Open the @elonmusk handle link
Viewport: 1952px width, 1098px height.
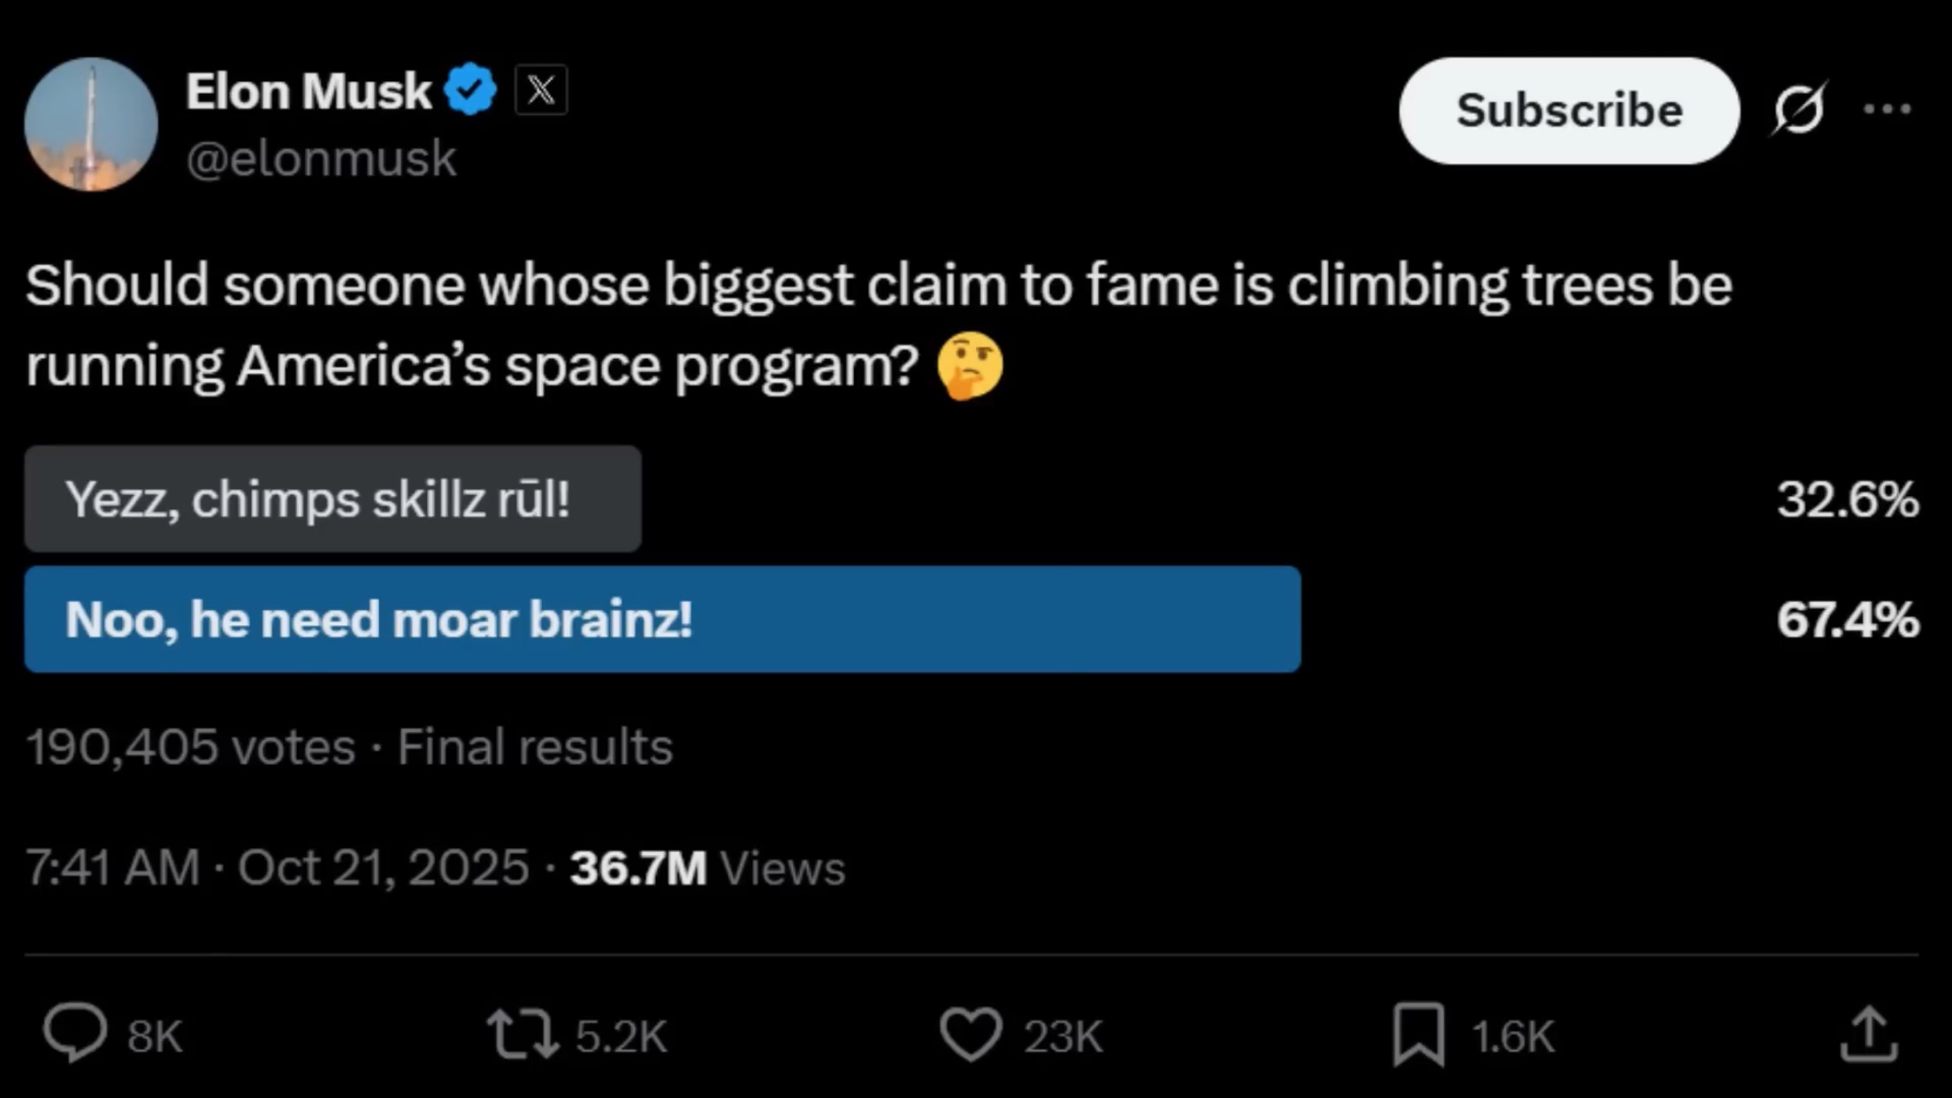coord(321,159)
